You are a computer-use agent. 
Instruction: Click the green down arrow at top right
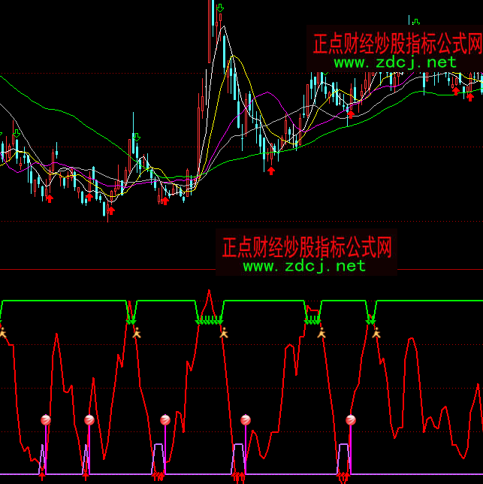point(412,20)
